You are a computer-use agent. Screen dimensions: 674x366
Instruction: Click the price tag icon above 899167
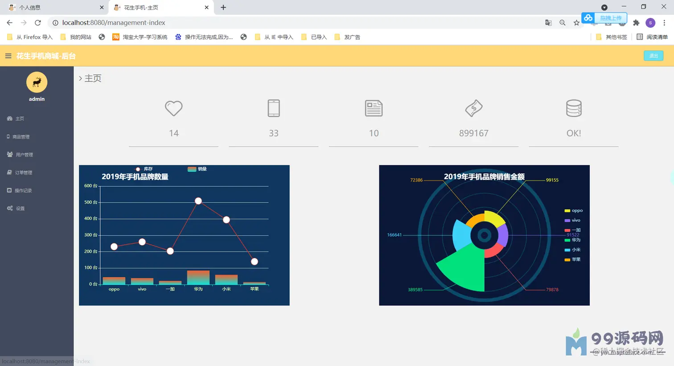(x=474, y=108)
